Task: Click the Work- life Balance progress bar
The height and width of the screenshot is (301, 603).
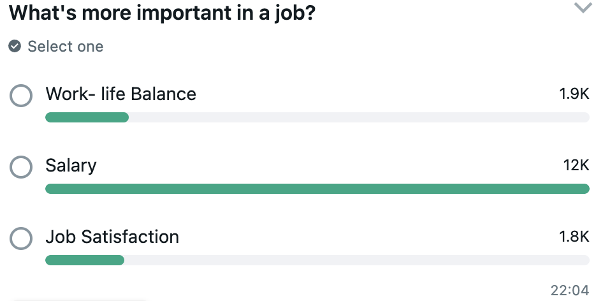Action: pos(317,117)
